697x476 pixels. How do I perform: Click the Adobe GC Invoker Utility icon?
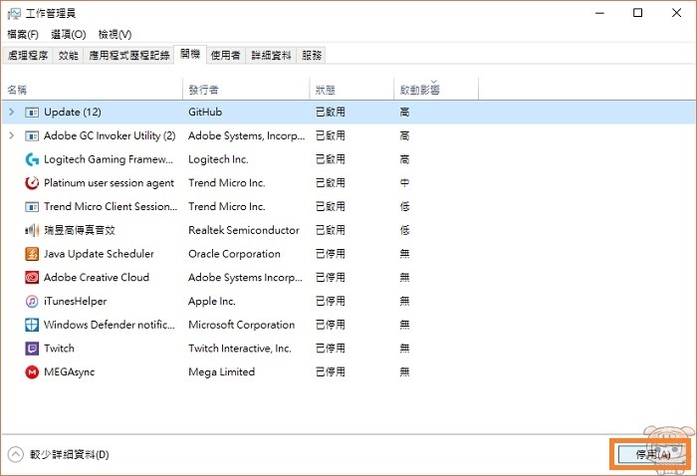pyautogui.click(x=32, y=136)
